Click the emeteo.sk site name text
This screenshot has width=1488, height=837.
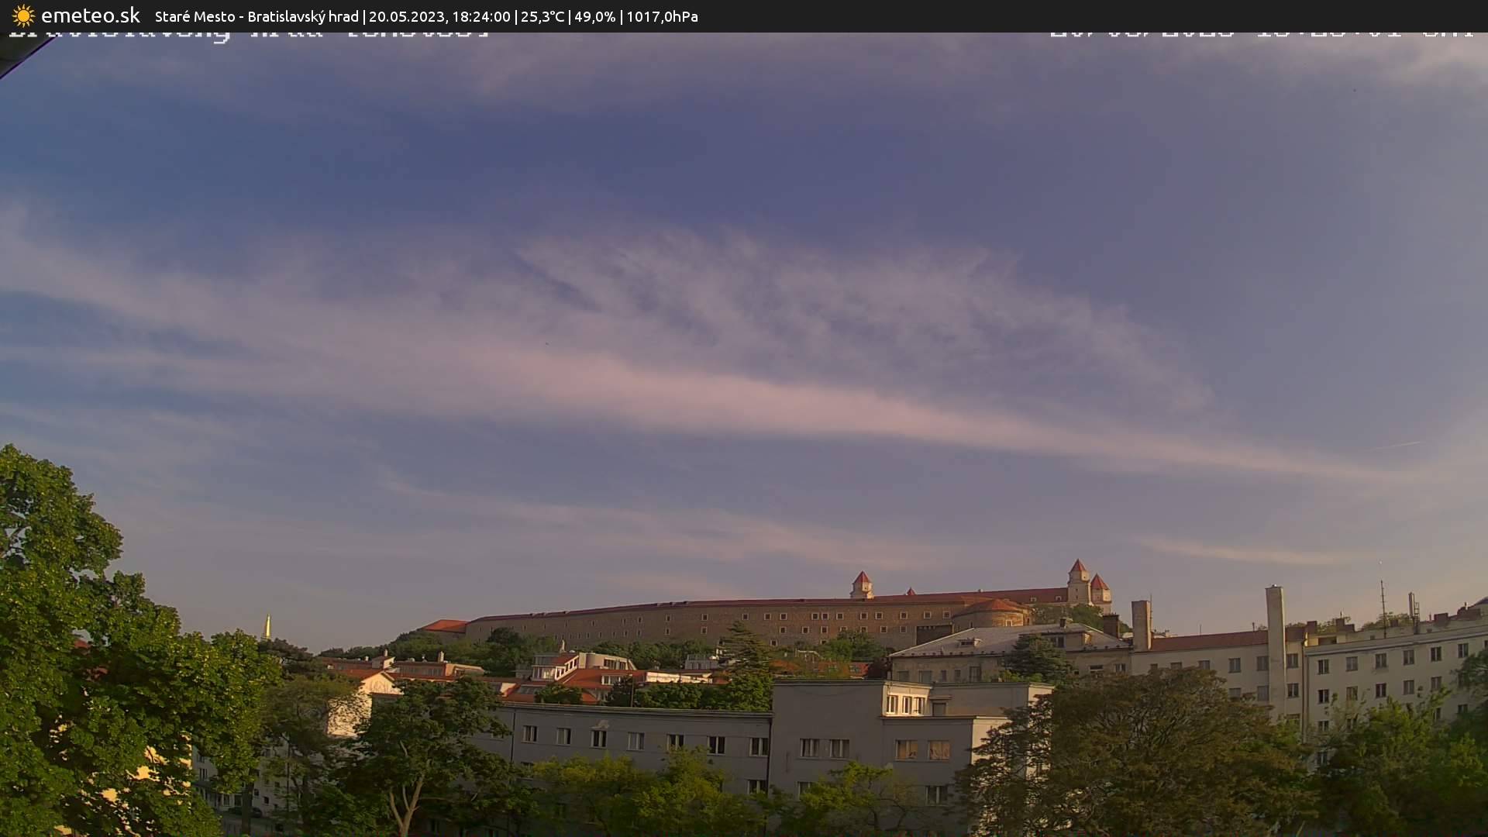(x=90, y=15)
